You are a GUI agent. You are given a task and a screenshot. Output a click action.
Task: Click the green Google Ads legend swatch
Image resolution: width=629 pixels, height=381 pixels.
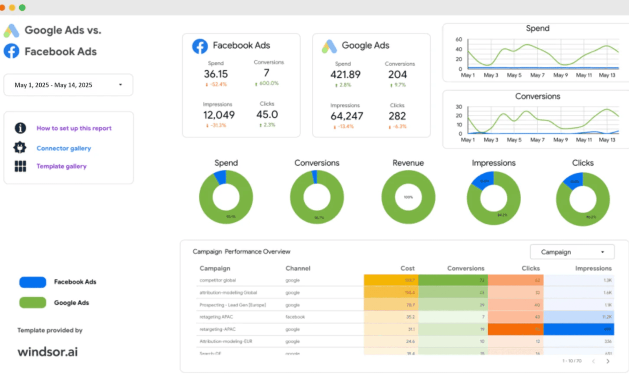click(x=33, y=302)
